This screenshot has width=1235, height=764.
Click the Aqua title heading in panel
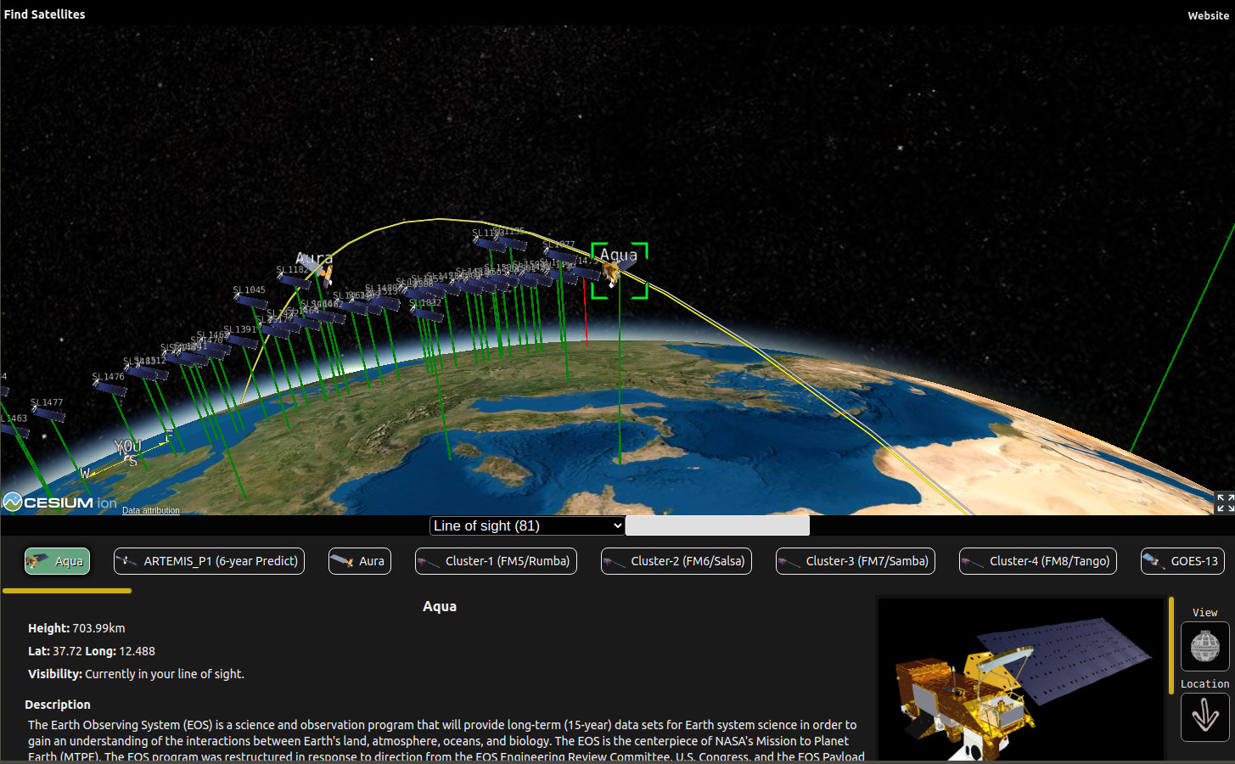click(440, 606)
